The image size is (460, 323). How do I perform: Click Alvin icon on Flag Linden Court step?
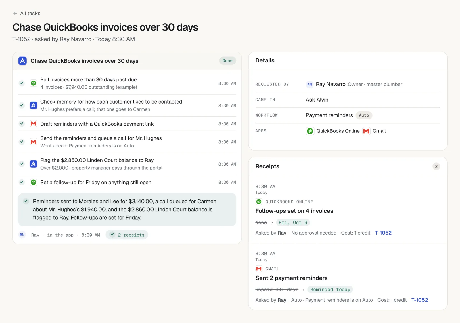pyautogui.click(x=34, y=164)
